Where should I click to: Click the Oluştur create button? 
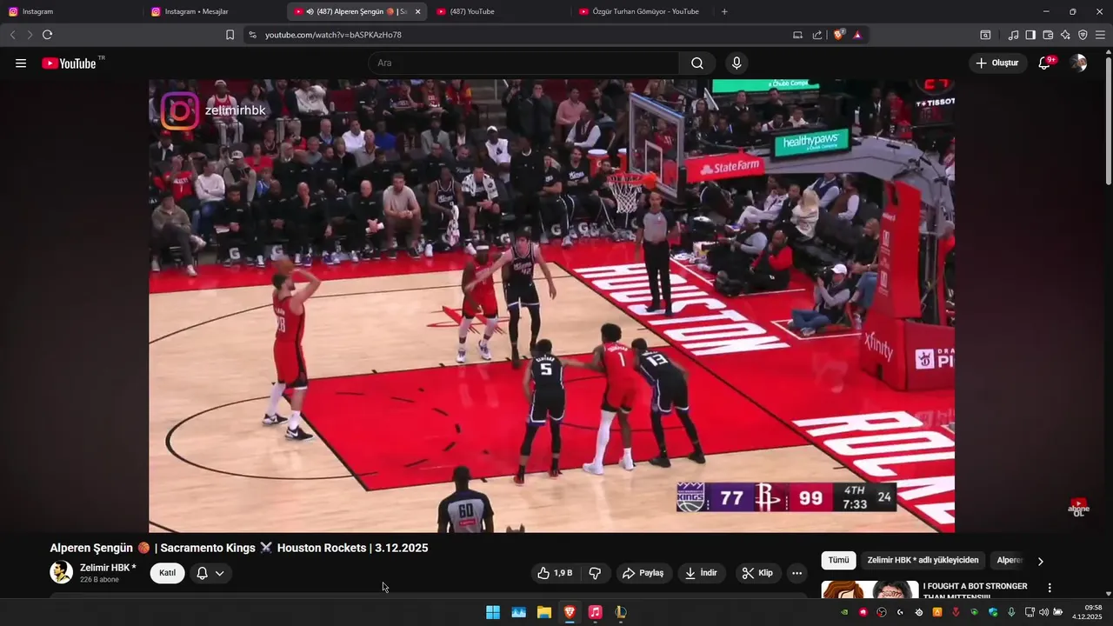(997, 63)
